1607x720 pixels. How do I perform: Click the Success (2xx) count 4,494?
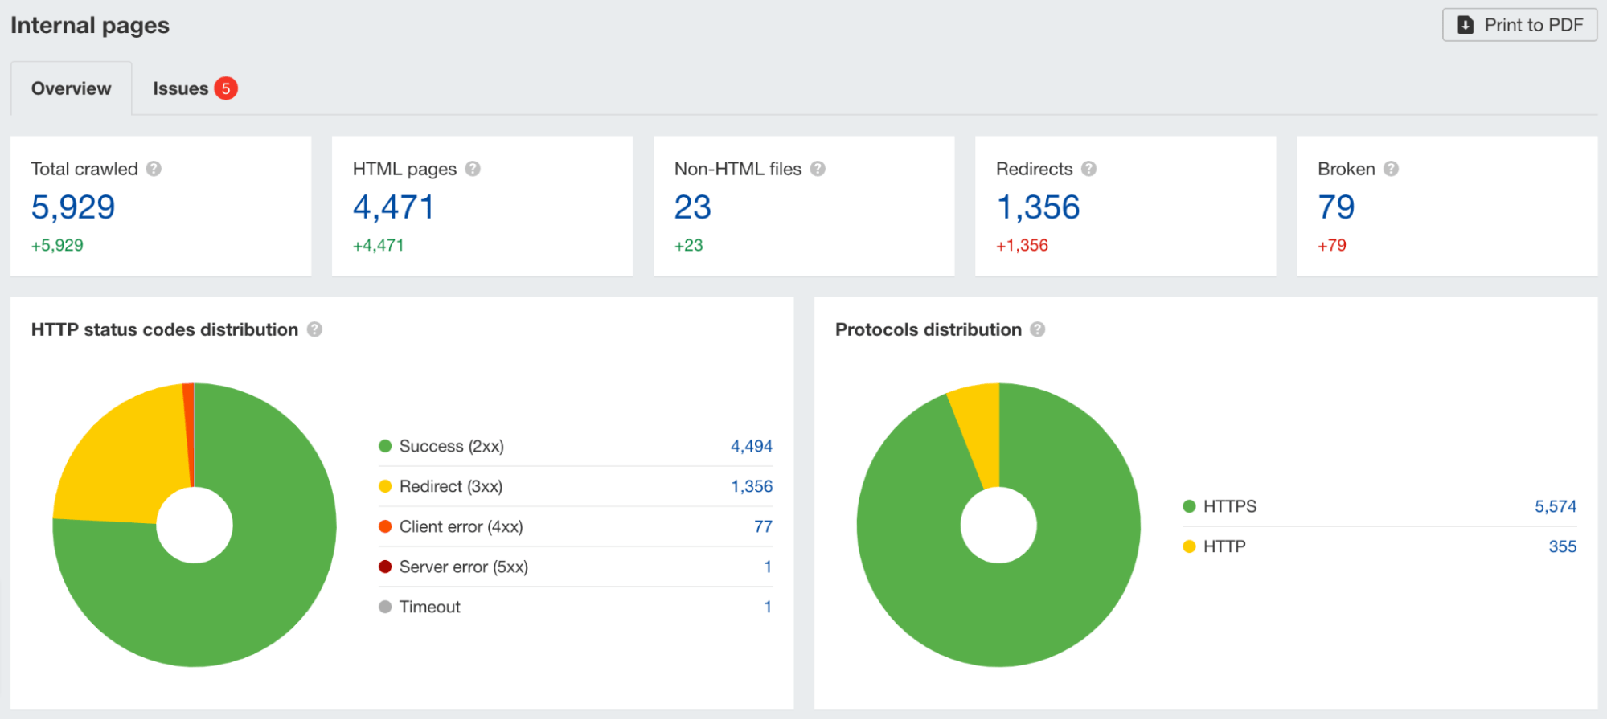pyautogui.click(x=751, y=446)
